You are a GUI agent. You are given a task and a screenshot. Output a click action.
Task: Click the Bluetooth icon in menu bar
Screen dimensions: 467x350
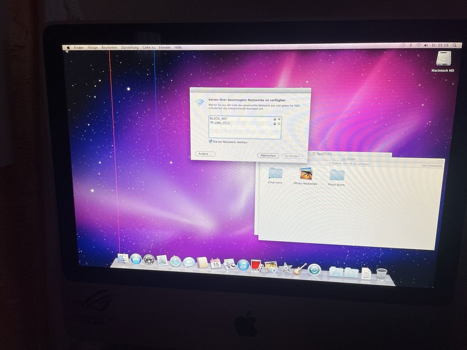click(410, 45)
